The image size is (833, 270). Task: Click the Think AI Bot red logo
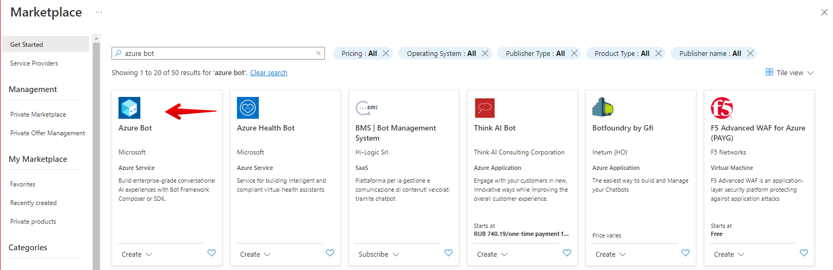(x=485, y=108)
